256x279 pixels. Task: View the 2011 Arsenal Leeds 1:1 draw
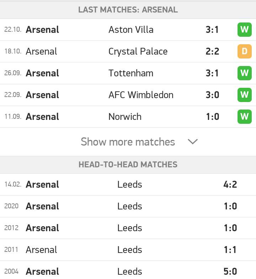pyautogui.click(x=128, y=250)
